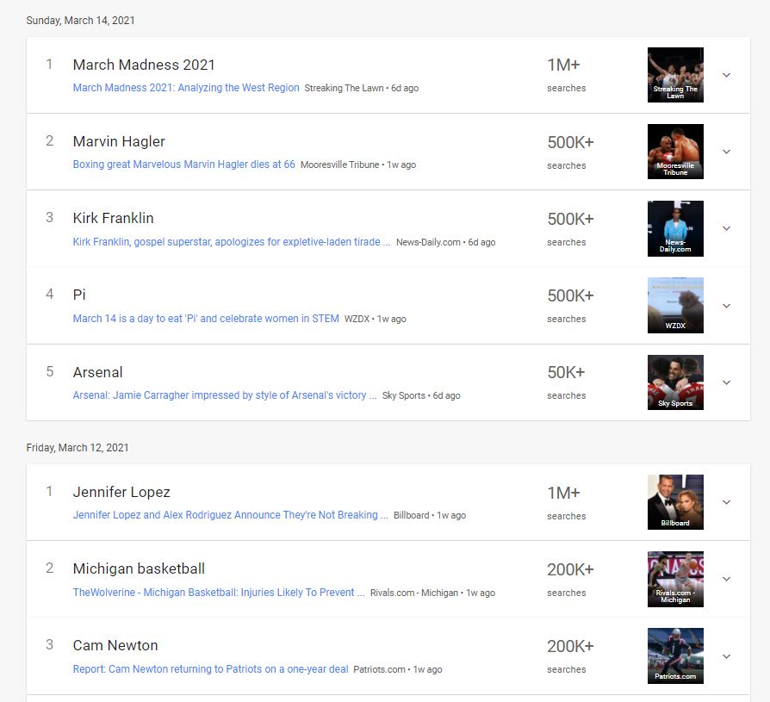The height and width of the screenshot is (702, 770).
Task: Expand the Cam Newton row chevron
Action: click(x=726, y=656)
